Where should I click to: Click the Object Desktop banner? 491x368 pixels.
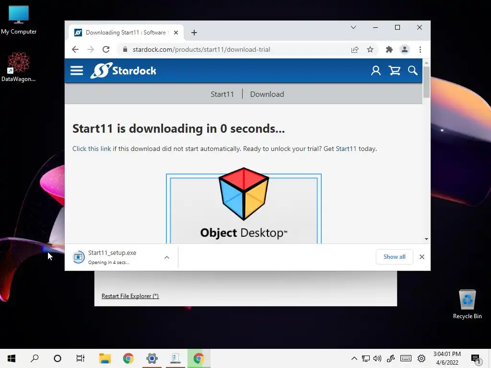pyautogui.click(x=244, y=207)
